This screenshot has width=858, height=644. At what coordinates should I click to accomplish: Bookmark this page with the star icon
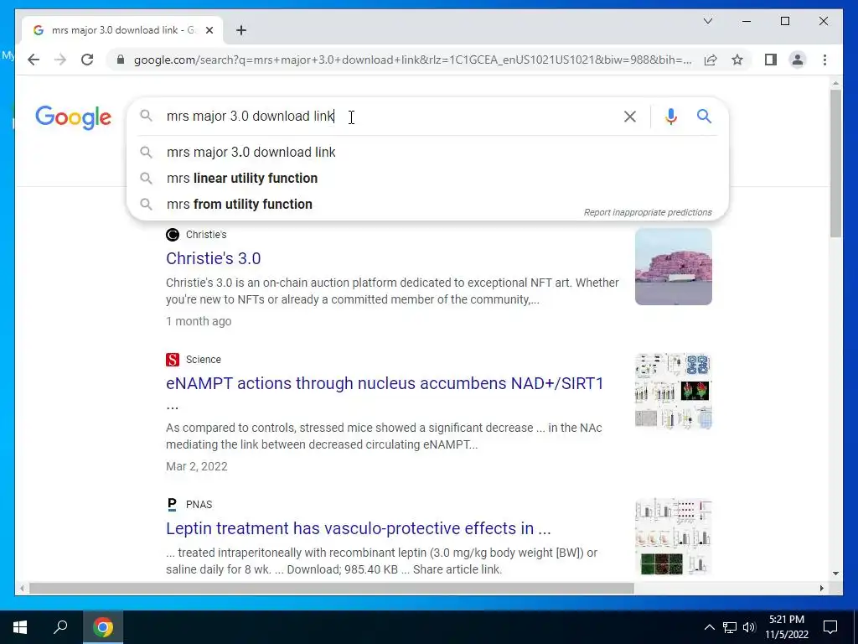pyautogui.click(x=737, y=60)
